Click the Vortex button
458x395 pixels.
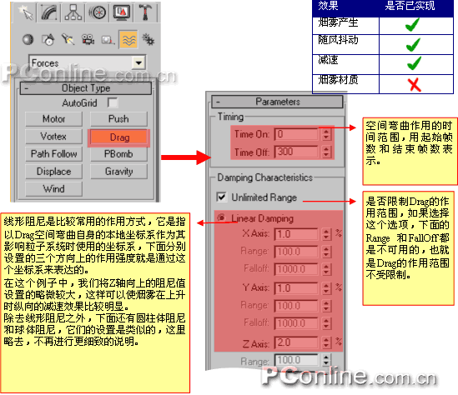(53, 137)
